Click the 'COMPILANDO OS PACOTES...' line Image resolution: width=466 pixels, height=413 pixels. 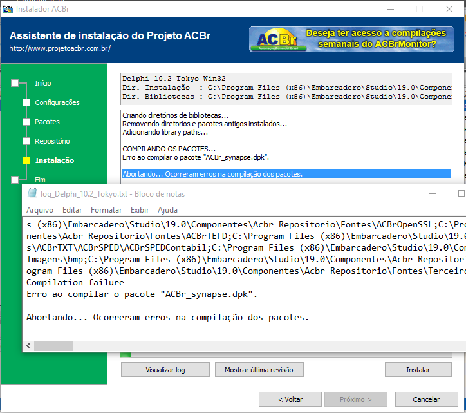pos(169,149)
